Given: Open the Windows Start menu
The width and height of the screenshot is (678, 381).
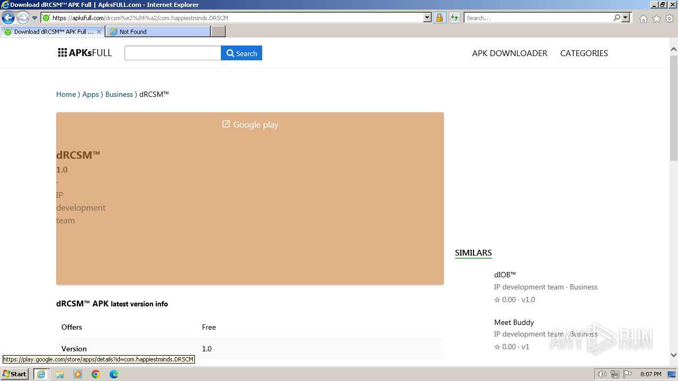Looking at the screenshot, I should point(14,374).
